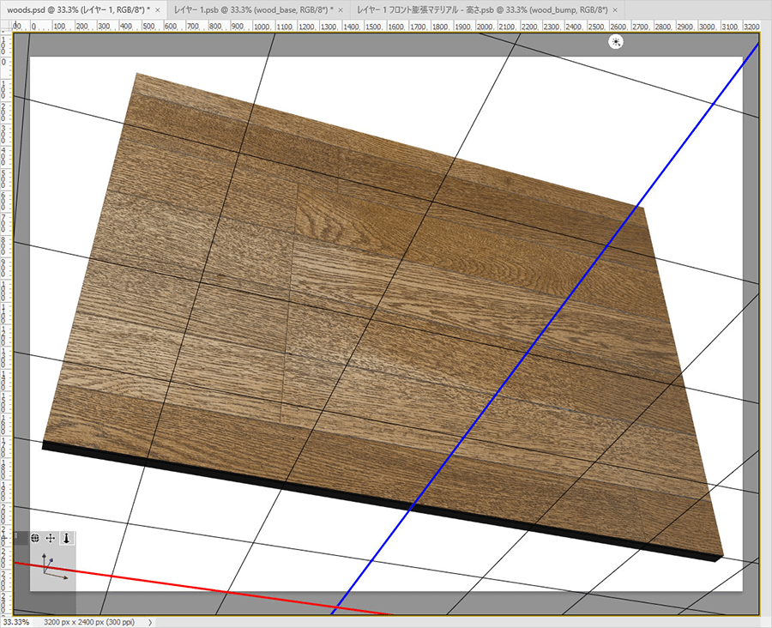Select the 3D Pan camera icon
This screenshot has width=772, height=628.
click(51, 539)
